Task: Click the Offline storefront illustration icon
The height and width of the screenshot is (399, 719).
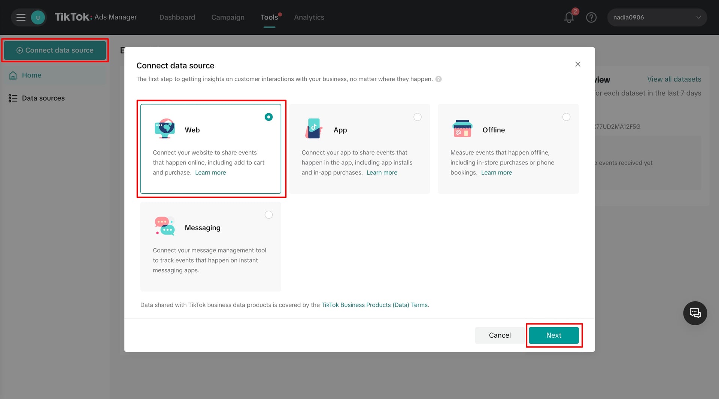Action: click(462, 129)
